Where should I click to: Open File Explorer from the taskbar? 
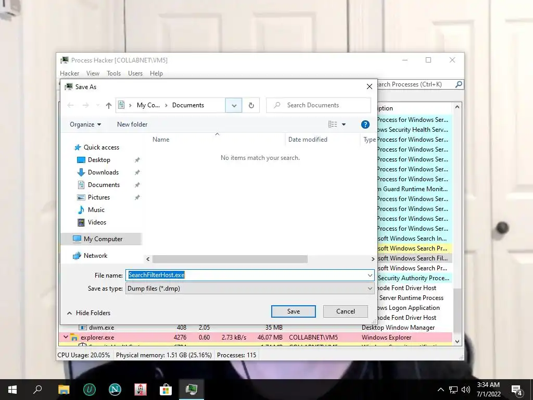pyautogui.click(x=64, y=390)
